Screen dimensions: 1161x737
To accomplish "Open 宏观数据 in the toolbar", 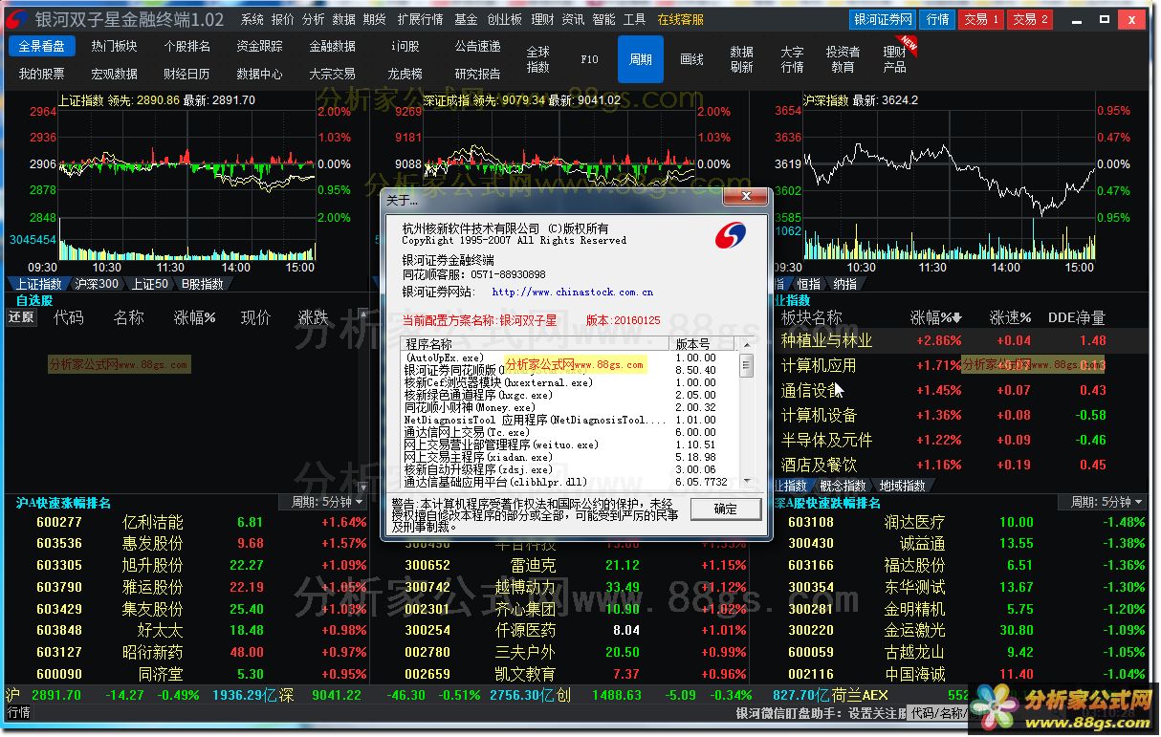I will 114,74.
